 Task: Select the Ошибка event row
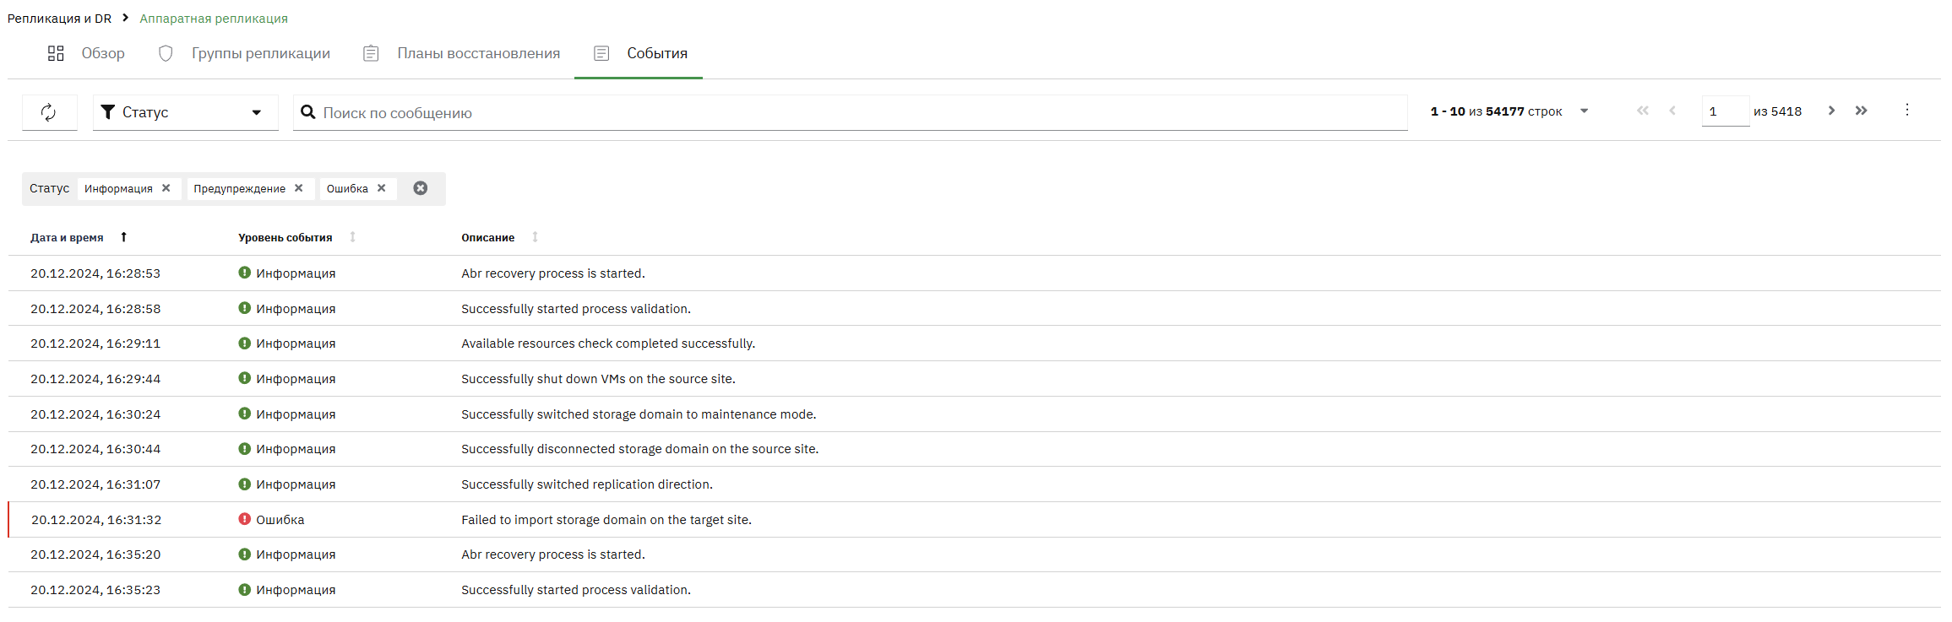pyautogui.click(x=975, y=520)
